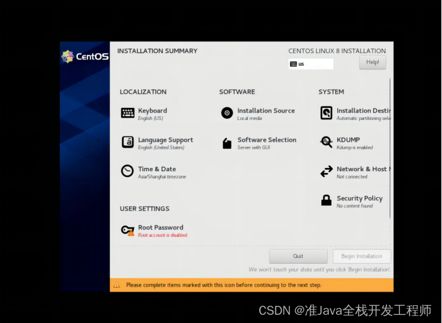
Task: Click the Software Selection package icon
Action: click(227, 143)
